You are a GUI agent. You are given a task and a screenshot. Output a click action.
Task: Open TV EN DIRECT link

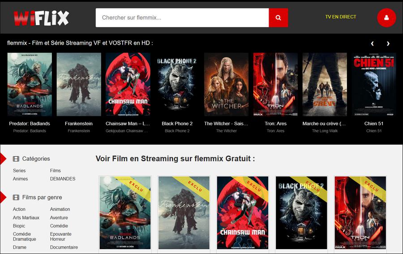point(341,17)
